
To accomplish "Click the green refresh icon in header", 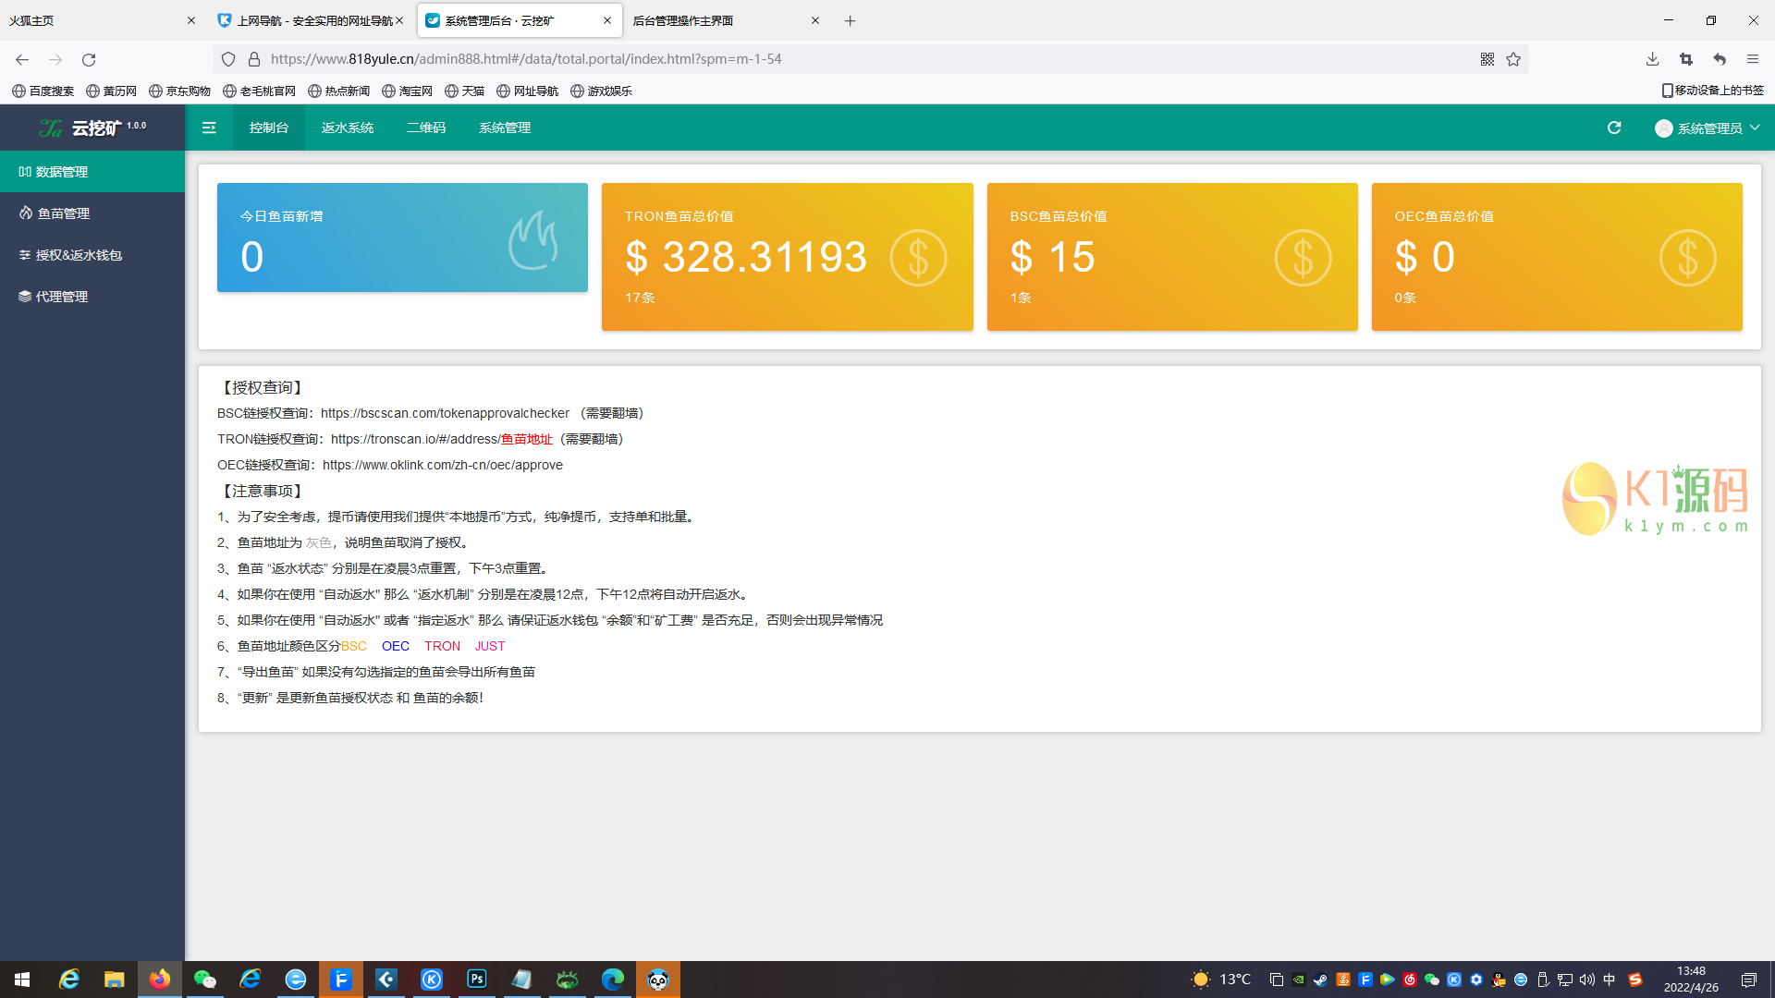I will [x=1614, y=128].
